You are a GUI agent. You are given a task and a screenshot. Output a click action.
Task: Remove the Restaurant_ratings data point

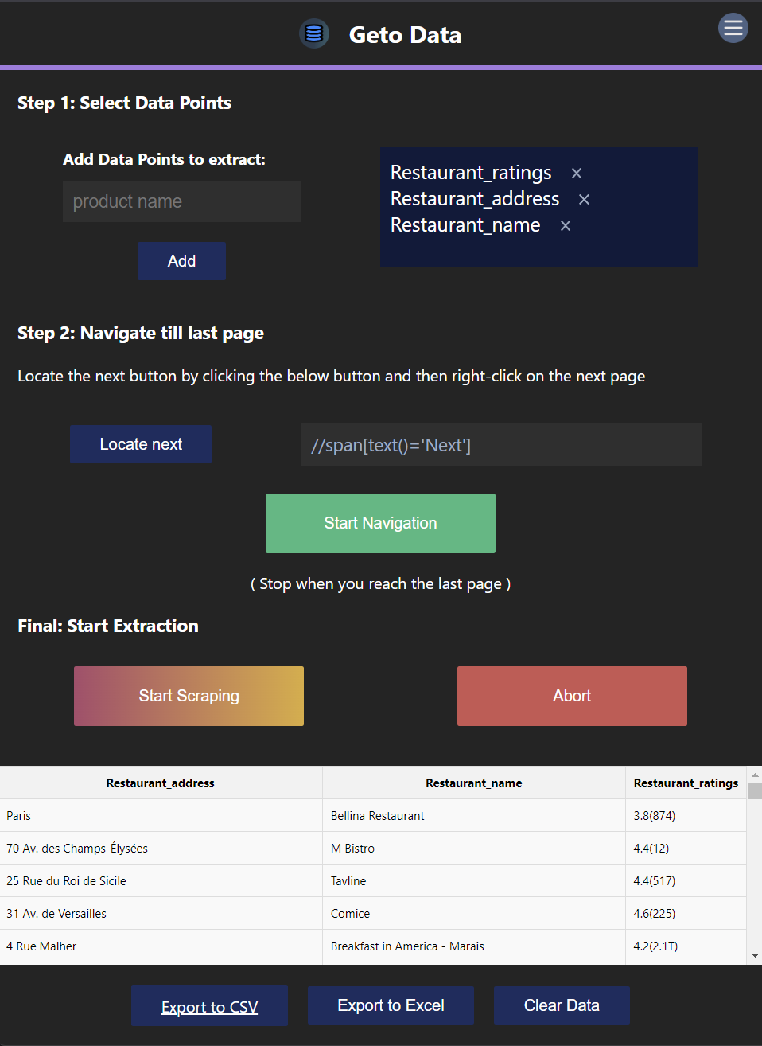577,174
